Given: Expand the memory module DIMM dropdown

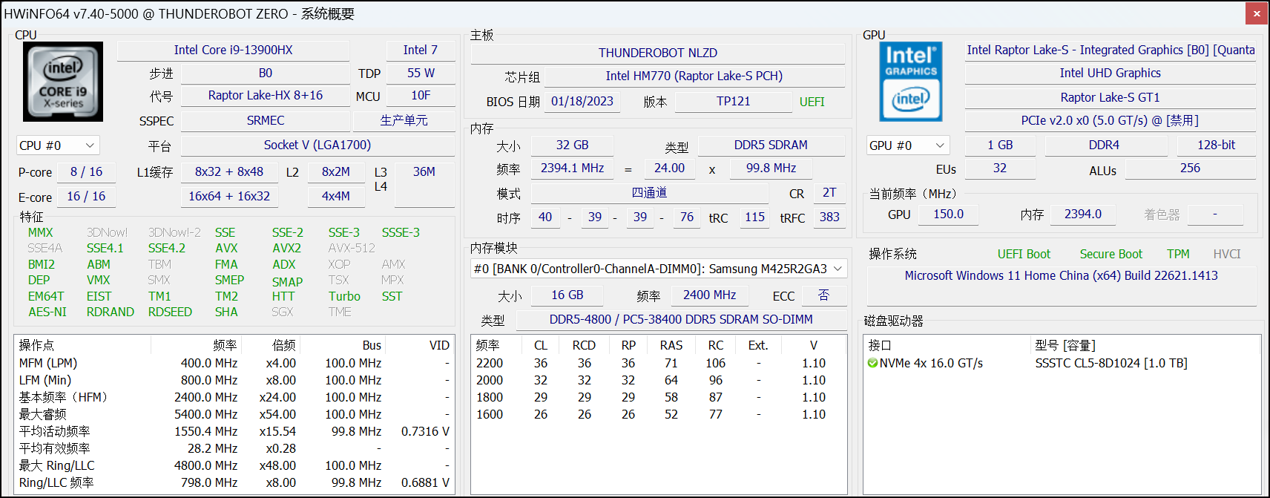Looking at the screenshot, I should point(838,269).
